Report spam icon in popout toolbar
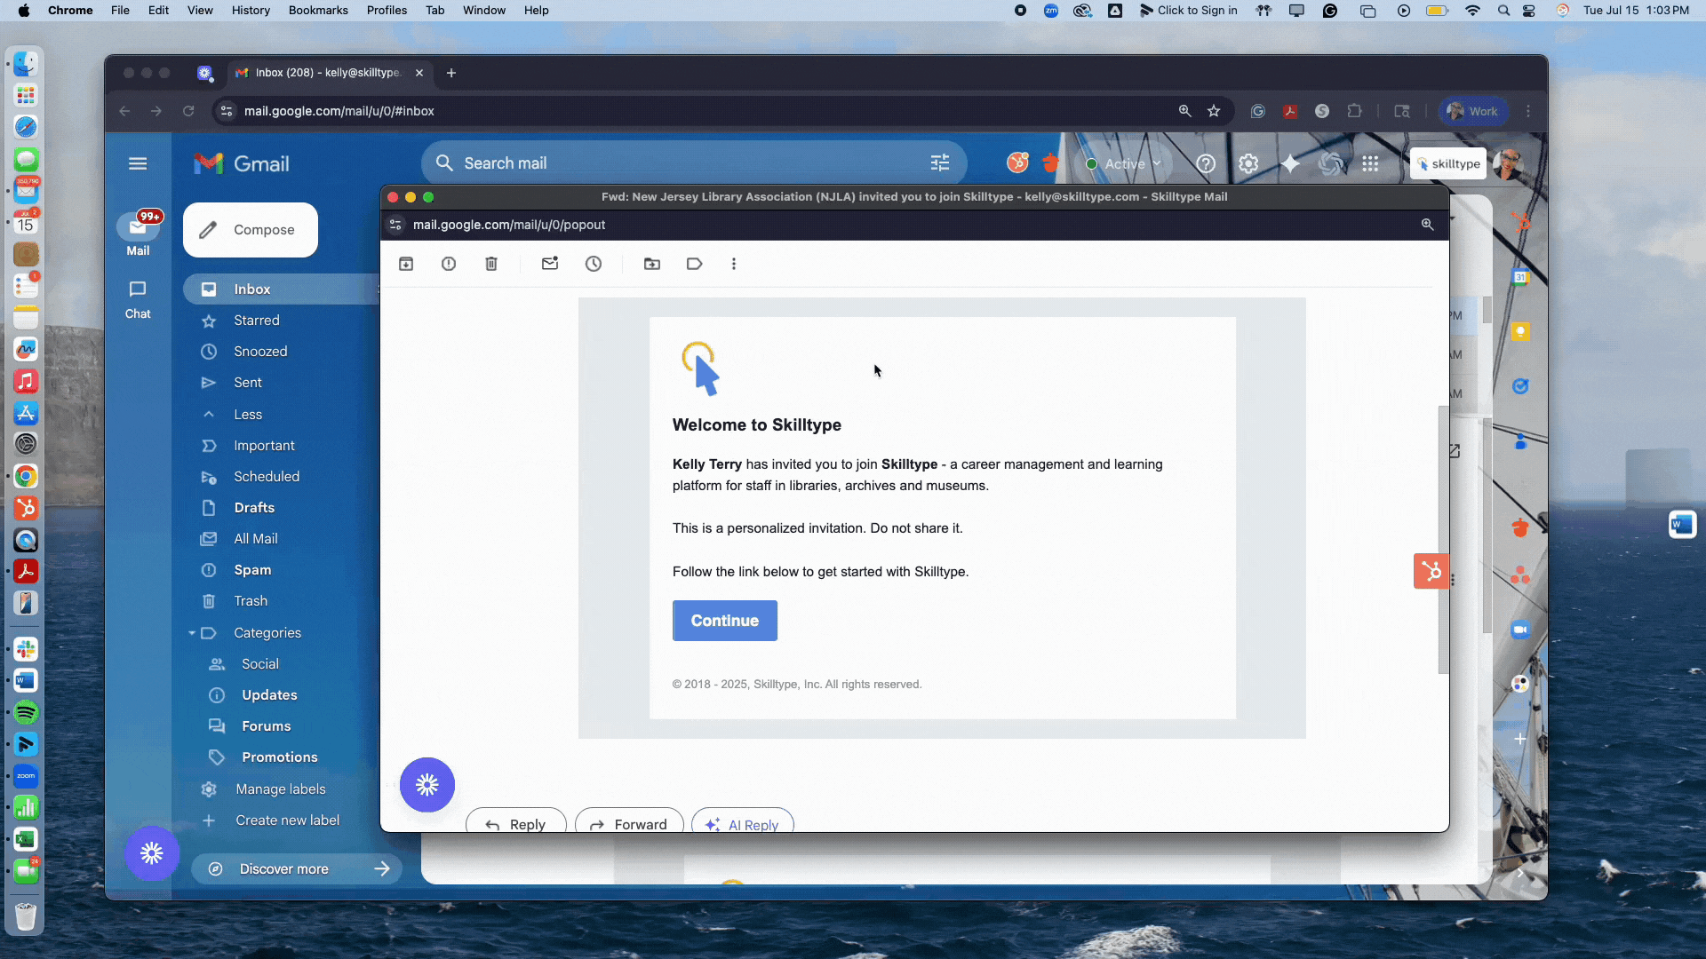Screen dimensions: 1706x959 (x=449, y=264)
